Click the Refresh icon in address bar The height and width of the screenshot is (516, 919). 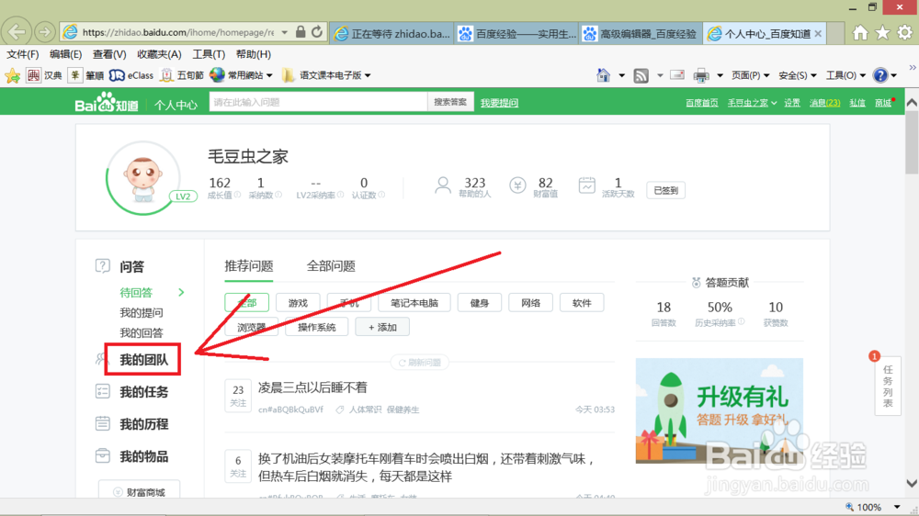tap(317, 32)
